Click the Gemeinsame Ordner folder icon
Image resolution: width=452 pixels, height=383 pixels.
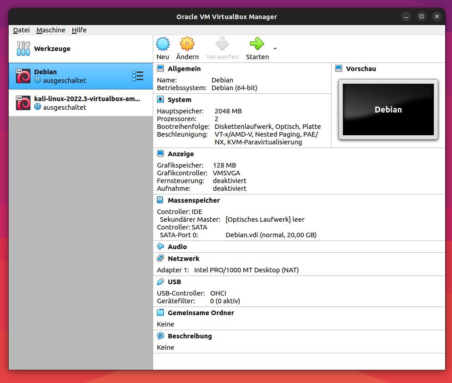point(160,312)
